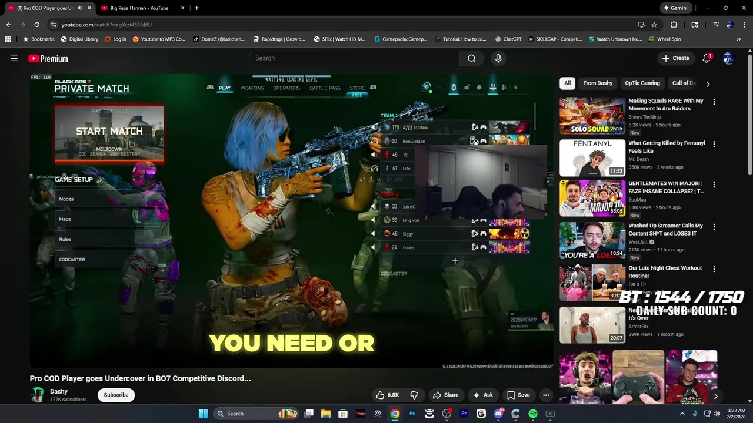Open Digital Library bookmark
This screenshot has width=753, height=423.
click(x=79, y=39)
